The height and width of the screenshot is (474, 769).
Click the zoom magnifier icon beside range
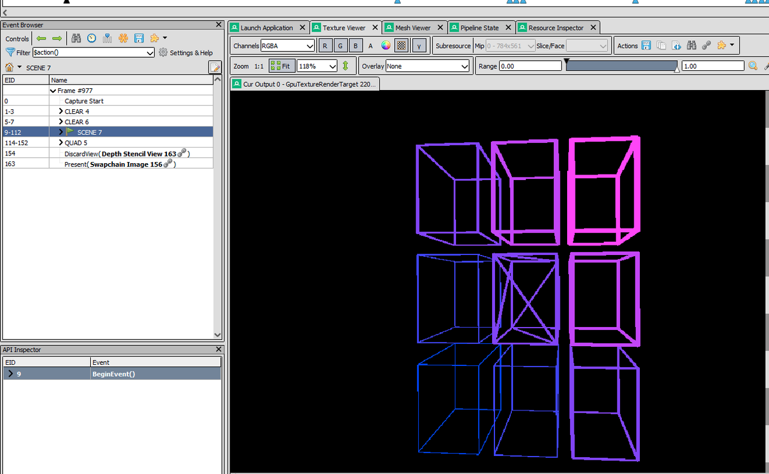tap(753, 66)
